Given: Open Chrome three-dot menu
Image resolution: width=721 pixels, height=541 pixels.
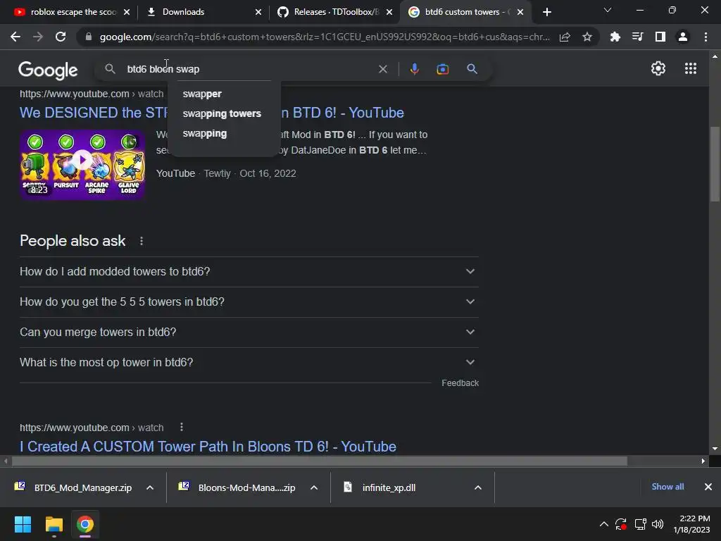Looking at the screenshot, I should (x=706, y=37).
